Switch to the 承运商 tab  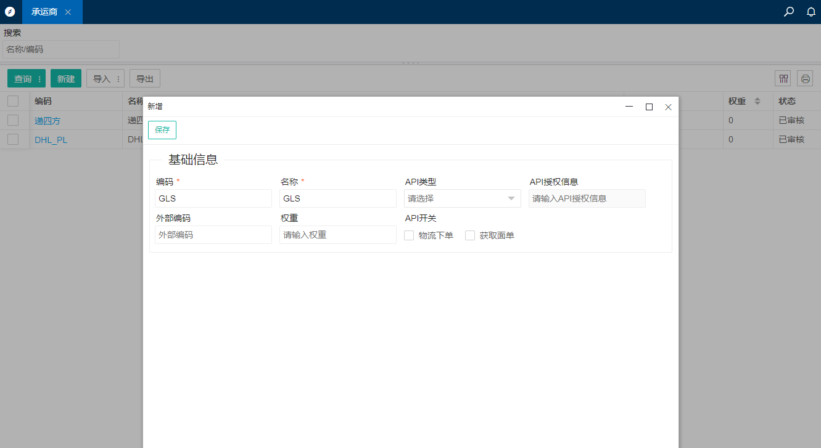pos(44,12)
